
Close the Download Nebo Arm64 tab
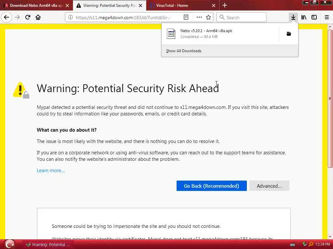click(x=67, y=6)
